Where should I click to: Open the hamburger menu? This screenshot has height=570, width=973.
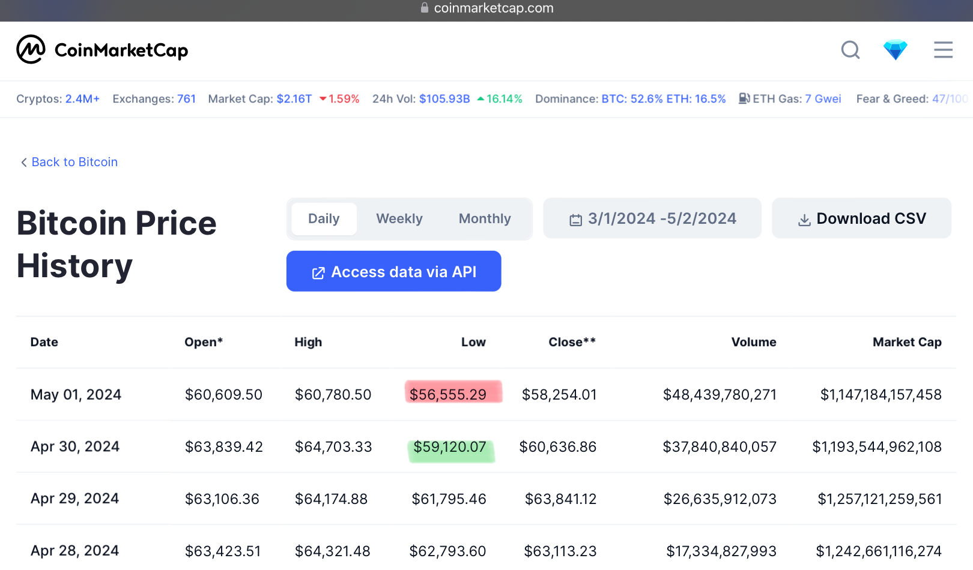coord(943,50)
